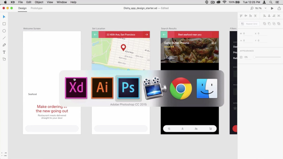This screenshot has height=159, width=283.
Task: Click the Garlic Butter Prawns photo
Action: pyautogui.click(x=190, y=50)
